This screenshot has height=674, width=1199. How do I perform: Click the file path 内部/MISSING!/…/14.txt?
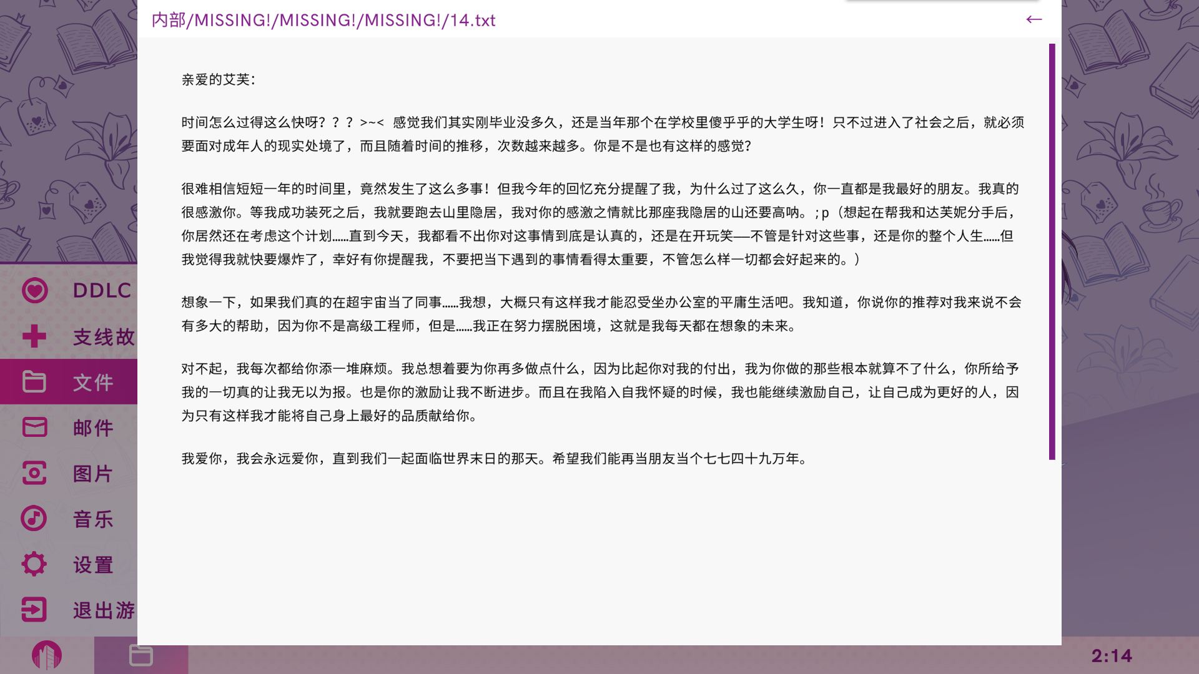tap(323, 20)
